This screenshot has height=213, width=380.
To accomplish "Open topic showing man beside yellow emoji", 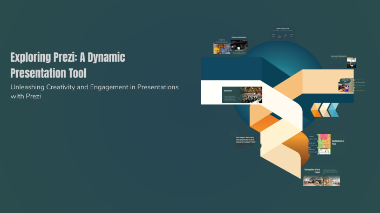I will (x=222, y=47).
